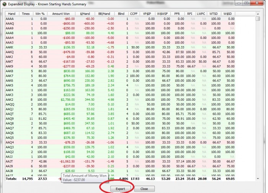The height and width of the screenshot is (193, 268).
Task: Select the AAQ4 hand row
Action: pos(120,142)
